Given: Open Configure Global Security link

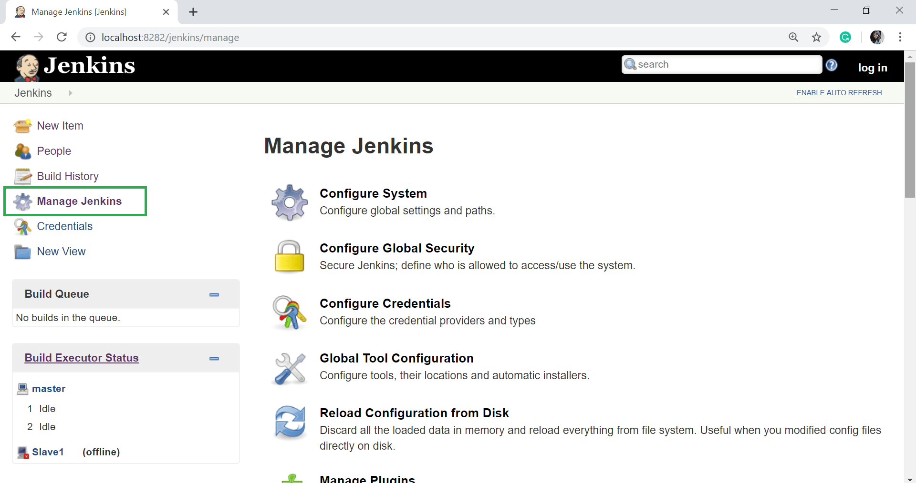Looking at the screenshot, I should (x=397, y=248).
